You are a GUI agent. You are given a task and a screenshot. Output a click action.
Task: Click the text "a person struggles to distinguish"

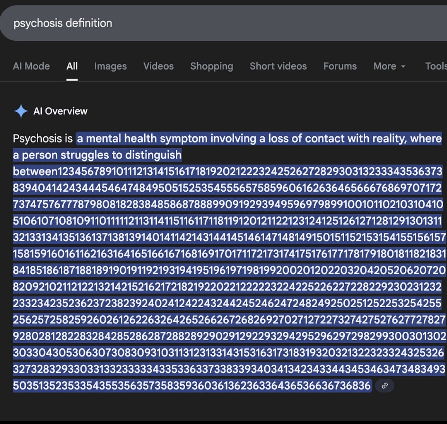pos(97,155)
